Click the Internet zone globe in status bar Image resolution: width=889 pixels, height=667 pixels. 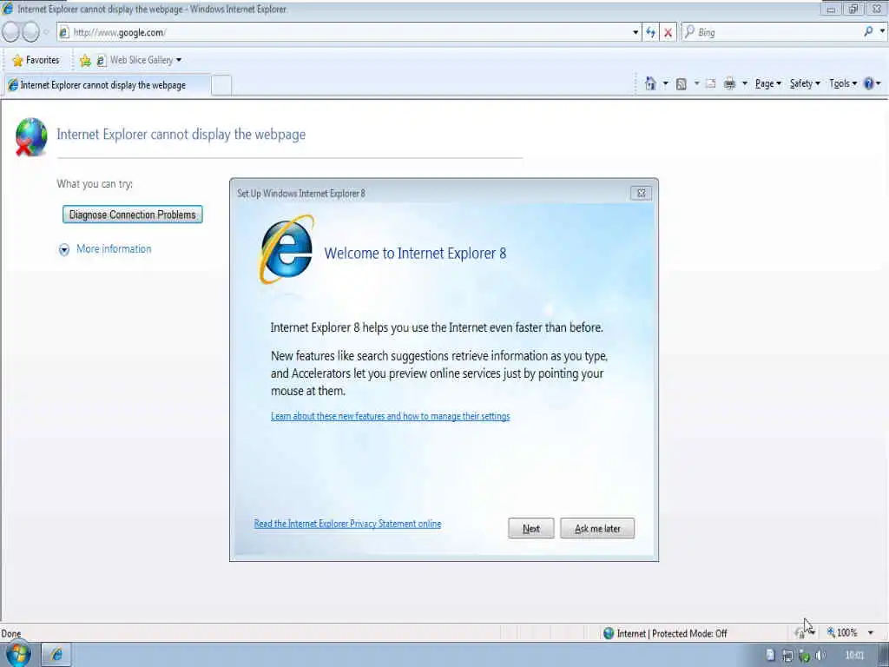point(609,633)
